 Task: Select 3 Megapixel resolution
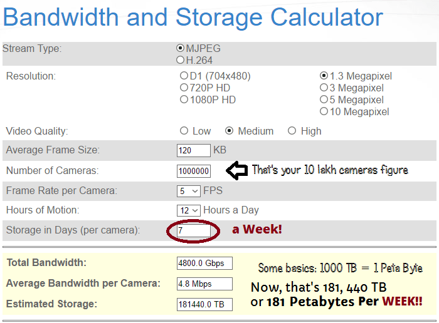point(324,88)
